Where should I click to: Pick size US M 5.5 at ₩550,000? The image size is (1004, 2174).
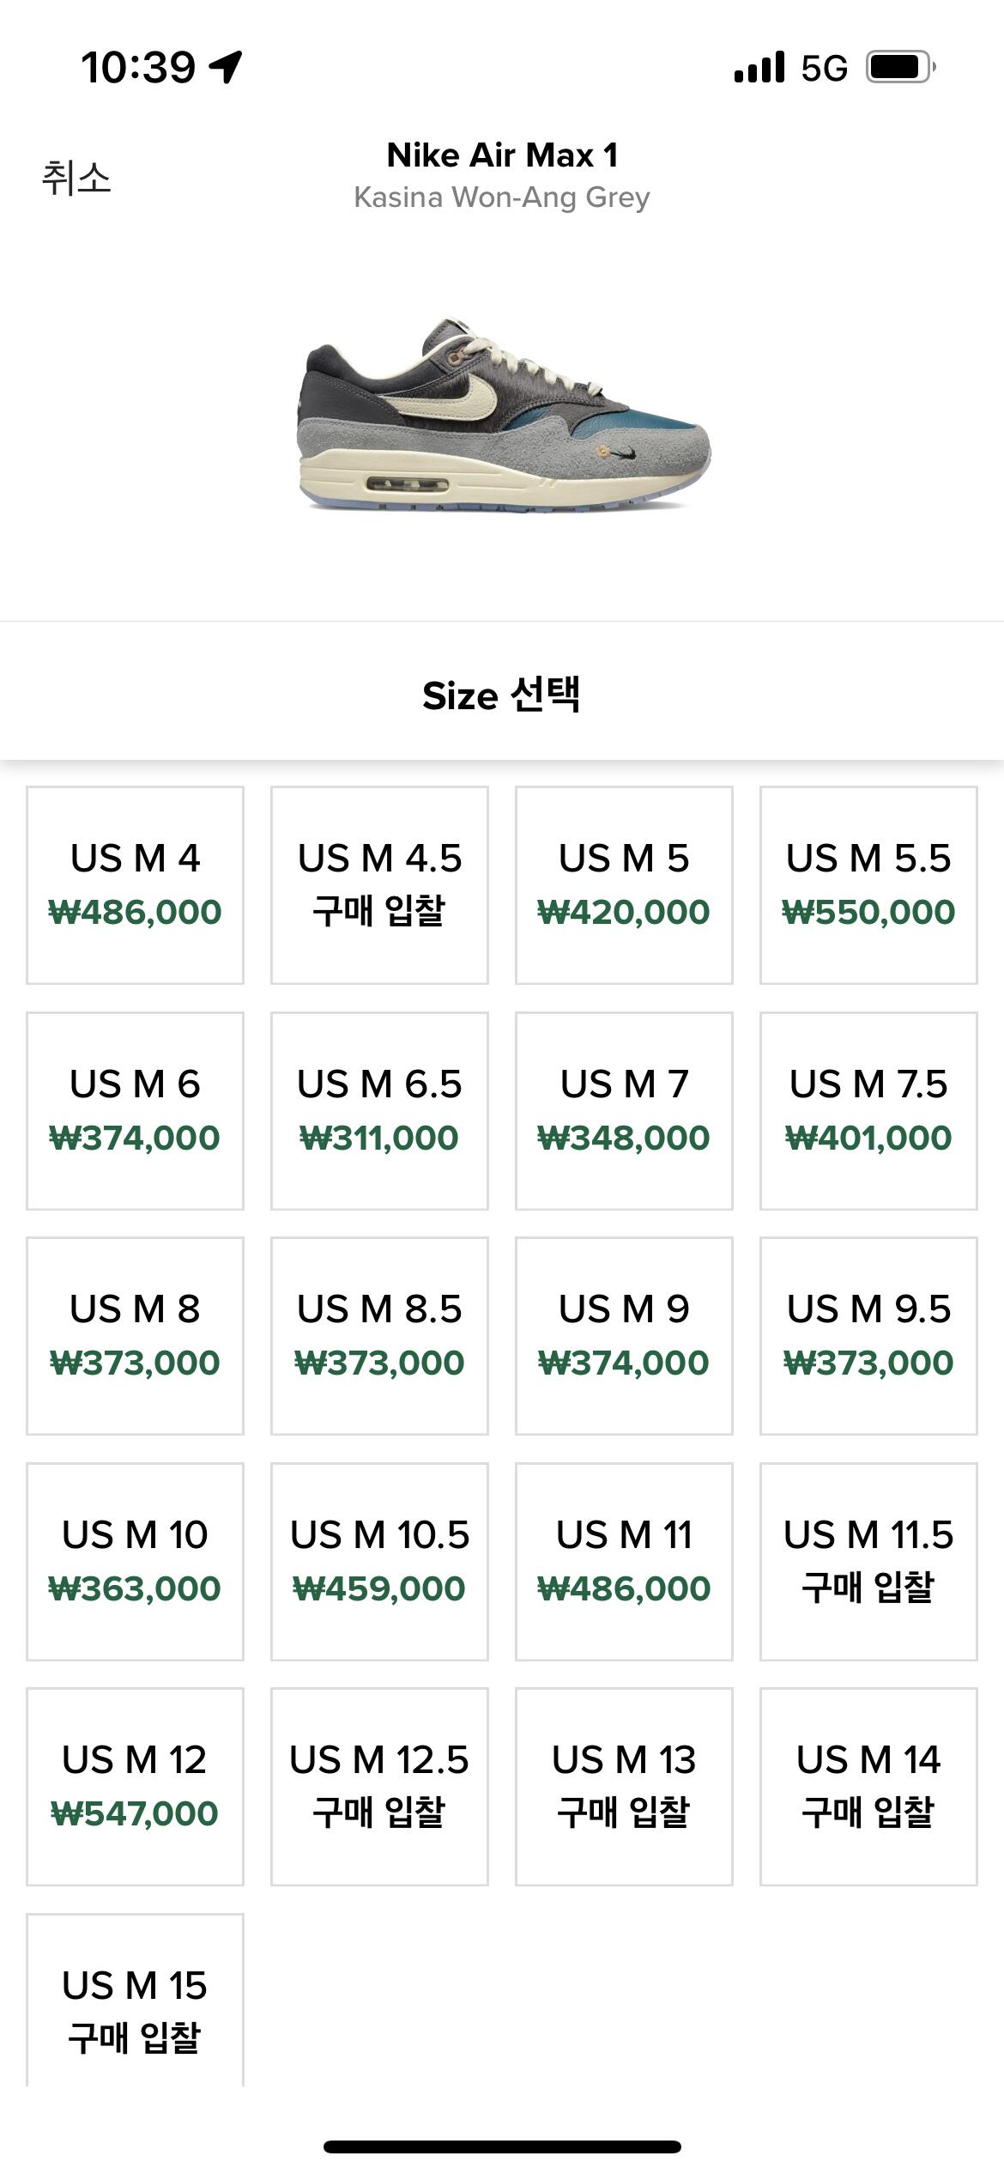[868, 884]
